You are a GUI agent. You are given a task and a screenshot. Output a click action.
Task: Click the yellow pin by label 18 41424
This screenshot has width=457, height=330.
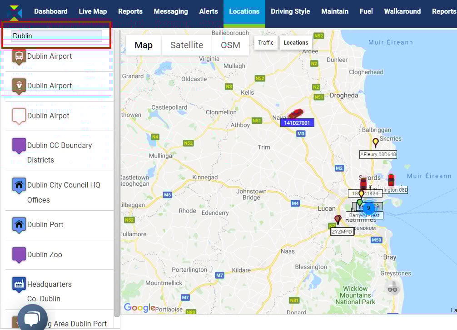[362, 194]
